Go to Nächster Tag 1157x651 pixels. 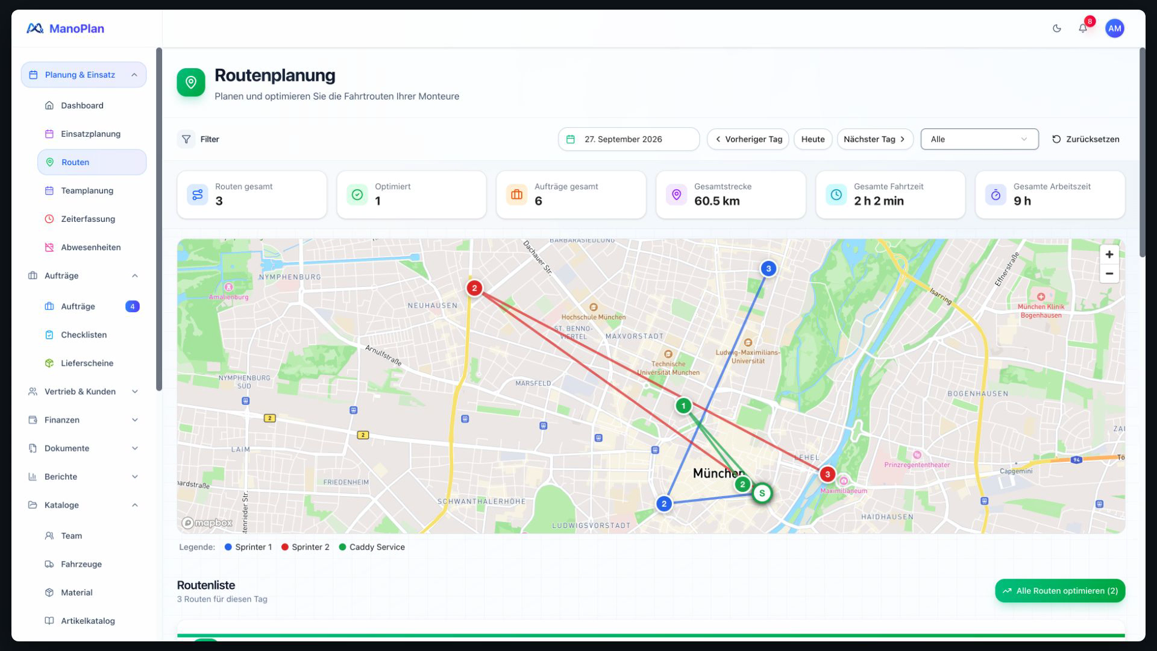click(x=875, y=139)
